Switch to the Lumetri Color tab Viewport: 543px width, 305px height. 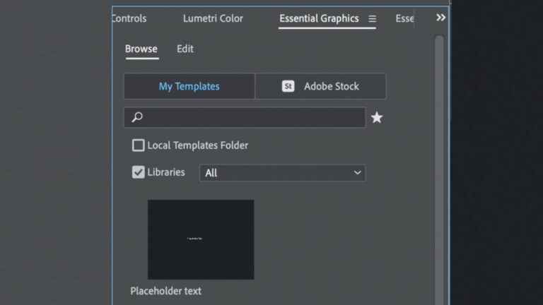[x=213, y=18]
